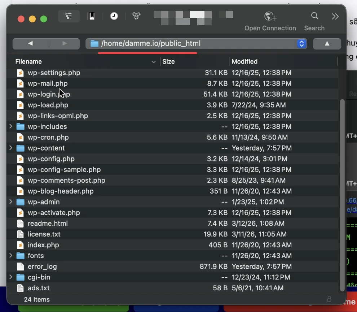Expand the wp-admin folder

pyautogui.click(x=10, y=201)
